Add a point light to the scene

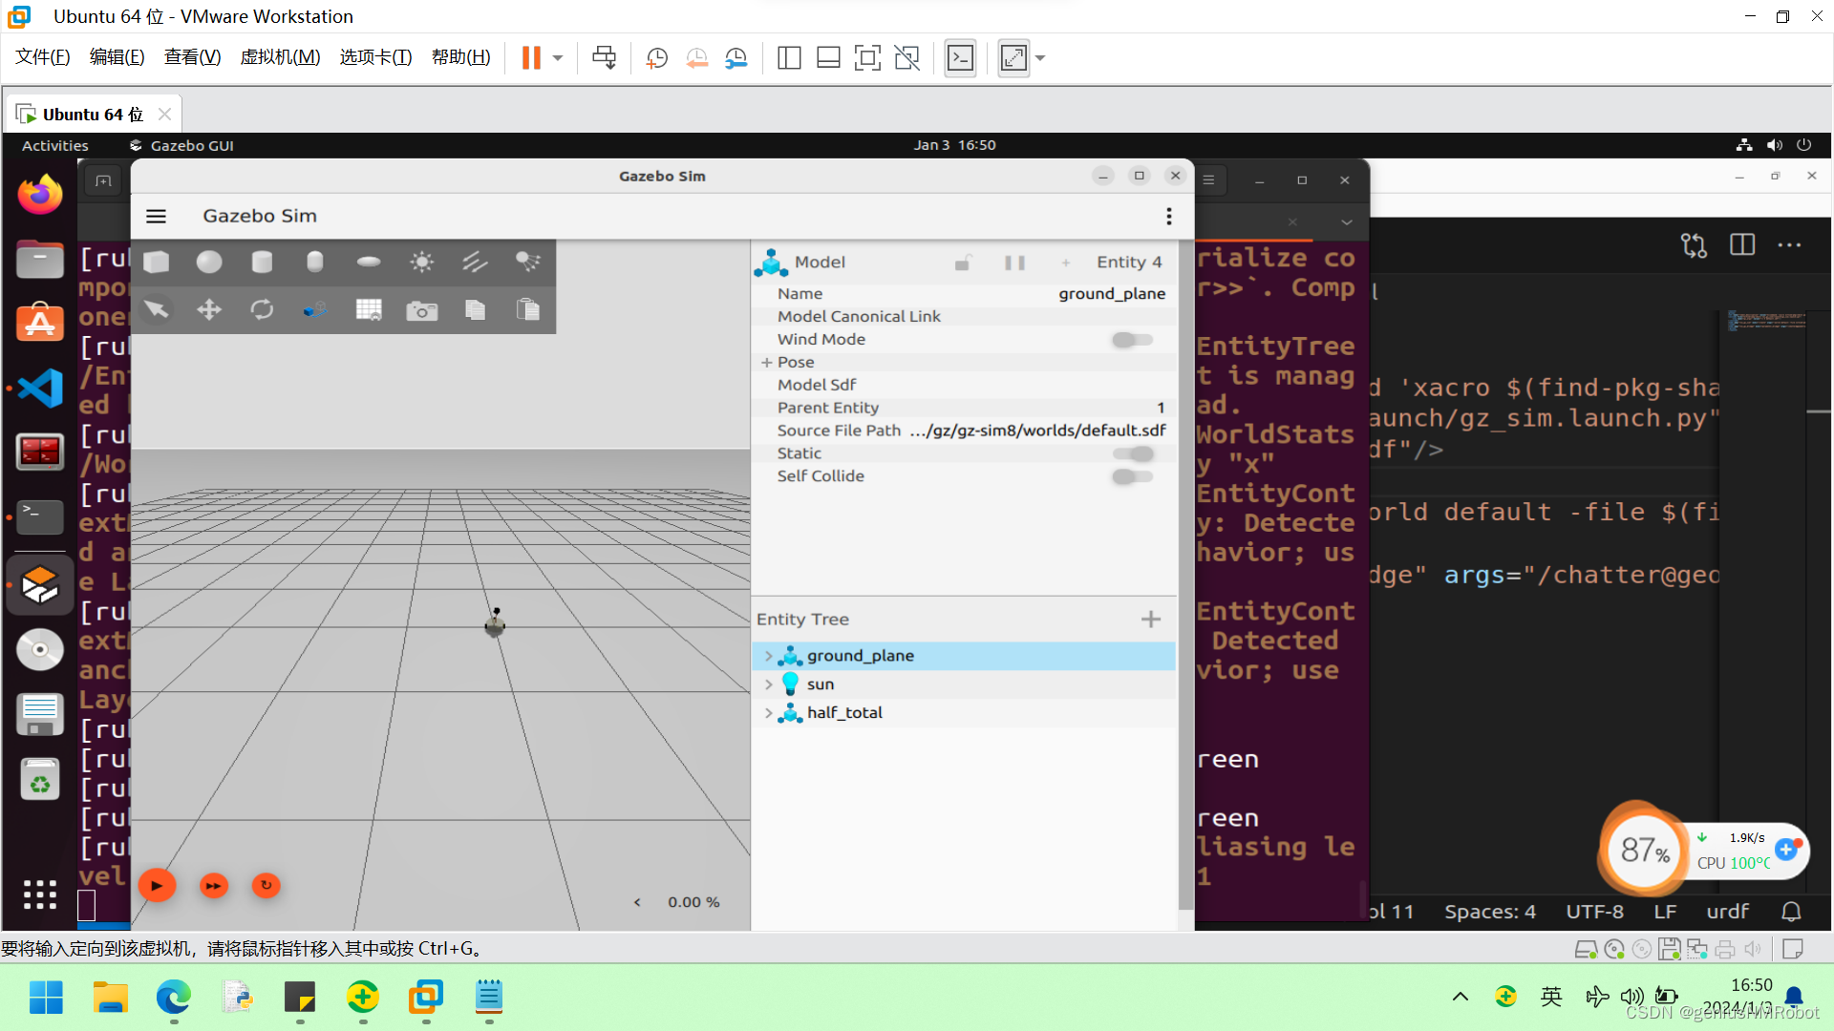tap(421, 262)
